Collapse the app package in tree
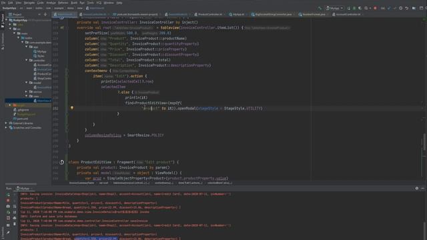Screen dimensions: 427x240 (x=27, y=47)
